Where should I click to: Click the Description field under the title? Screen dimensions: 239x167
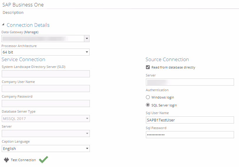point(13,13)
